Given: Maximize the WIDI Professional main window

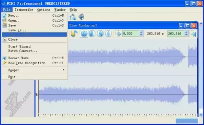Looking at the screenshot, I should tap(194, 3).
